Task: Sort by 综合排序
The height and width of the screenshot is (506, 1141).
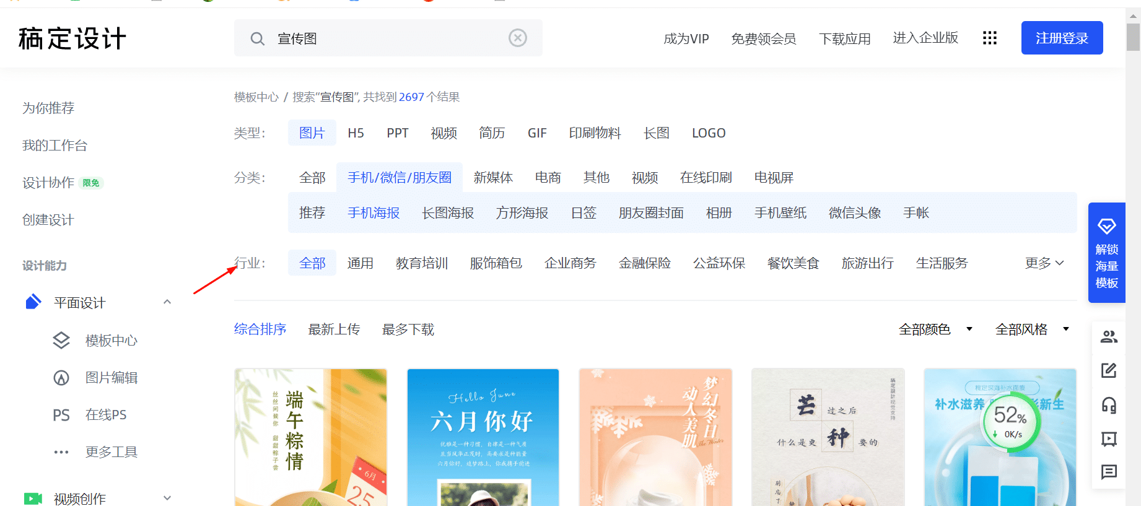Action: tap(260, 329)
